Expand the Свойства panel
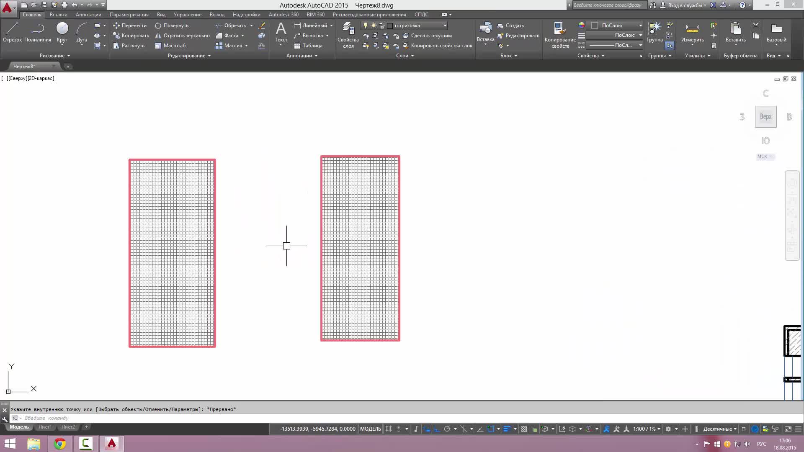The width and height of the screenshot is (804, 452). 591,56
